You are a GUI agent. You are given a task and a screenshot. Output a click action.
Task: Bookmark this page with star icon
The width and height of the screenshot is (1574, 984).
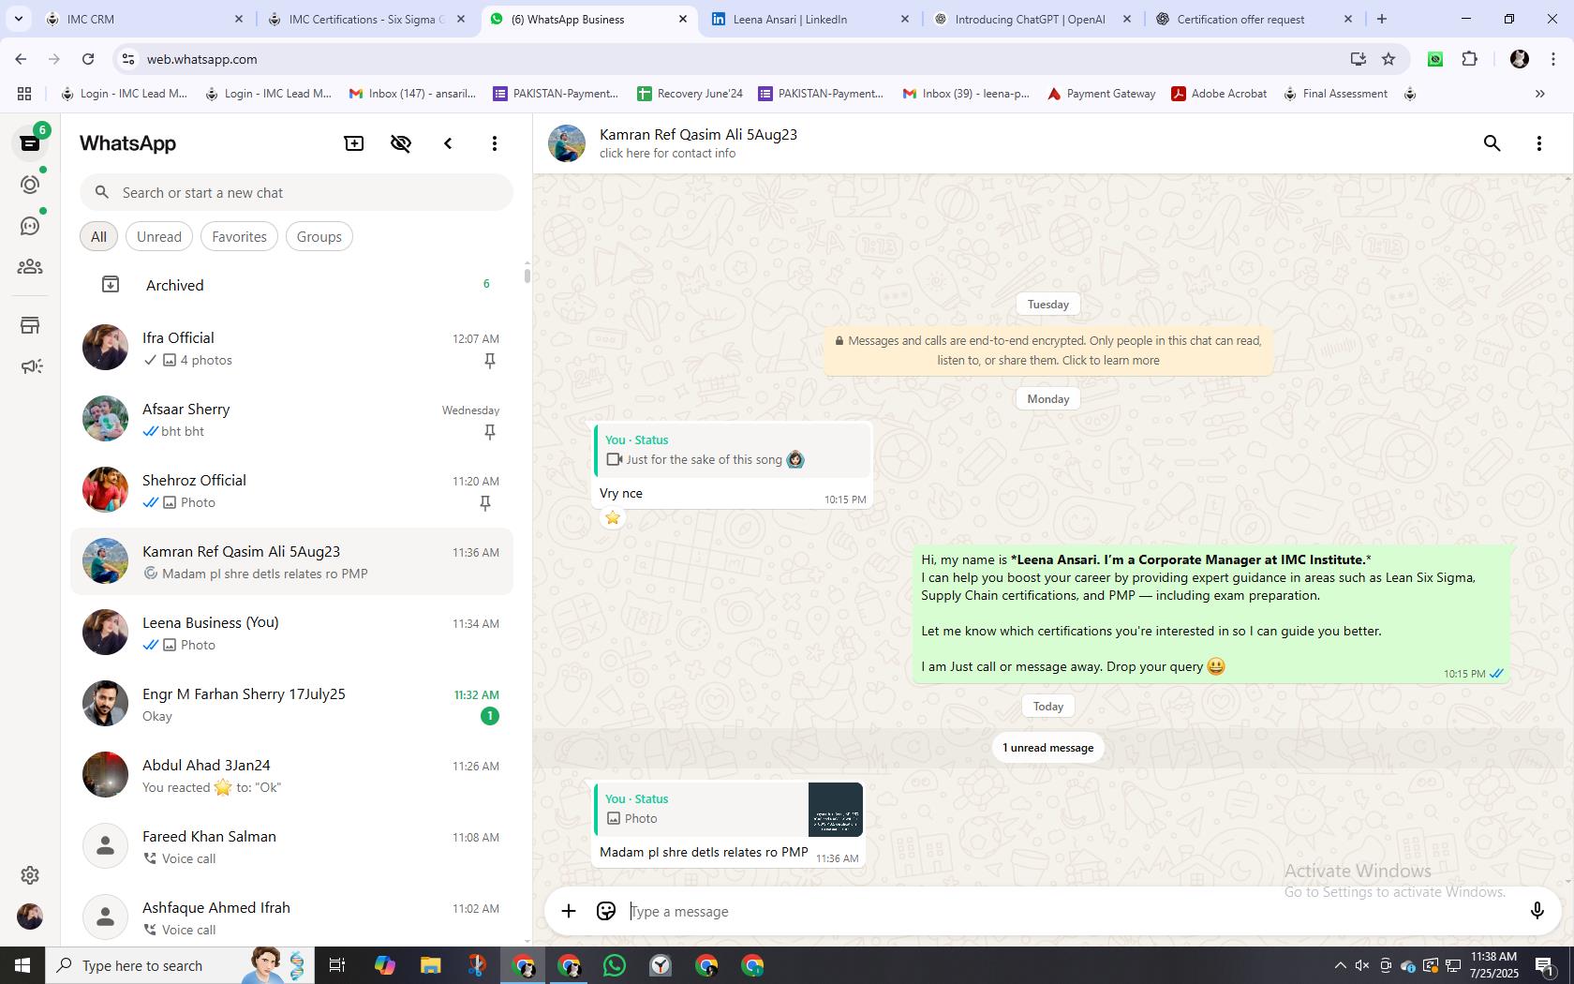tap(1388, 59)
